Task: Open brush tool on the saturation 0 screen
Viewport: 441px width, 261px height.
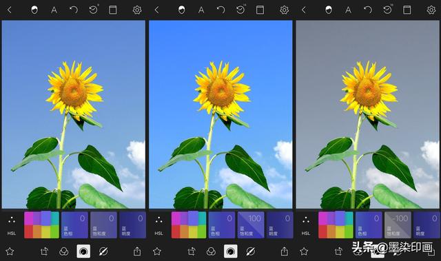Action: coord(103,251)
